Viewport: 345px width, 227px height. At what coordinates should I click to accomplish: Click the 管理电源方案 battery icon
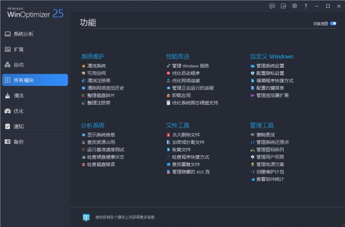(253, 164)
